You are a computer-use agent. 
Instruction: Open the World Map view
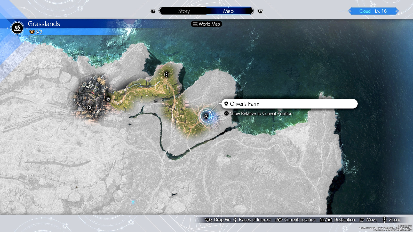tap(206, 24)
